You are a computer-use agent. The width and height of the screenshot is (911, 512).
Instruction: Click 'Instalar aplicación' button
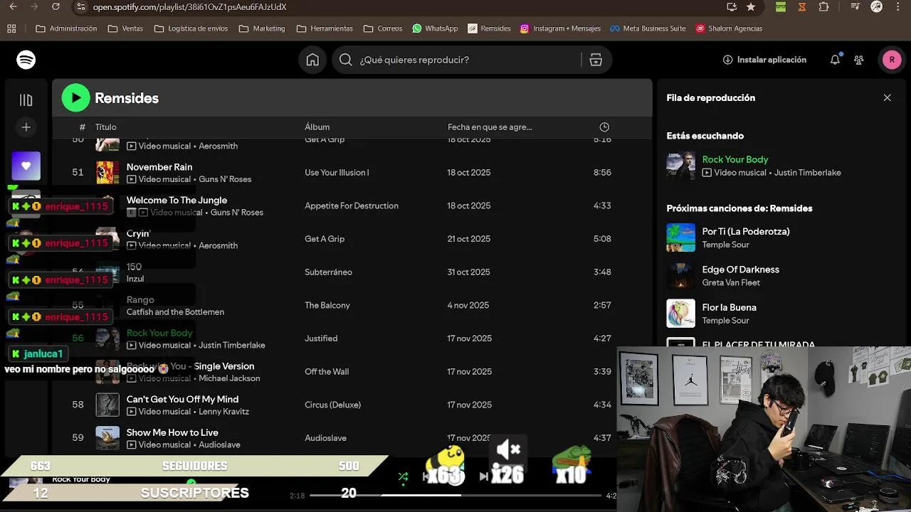click(764, 60)
